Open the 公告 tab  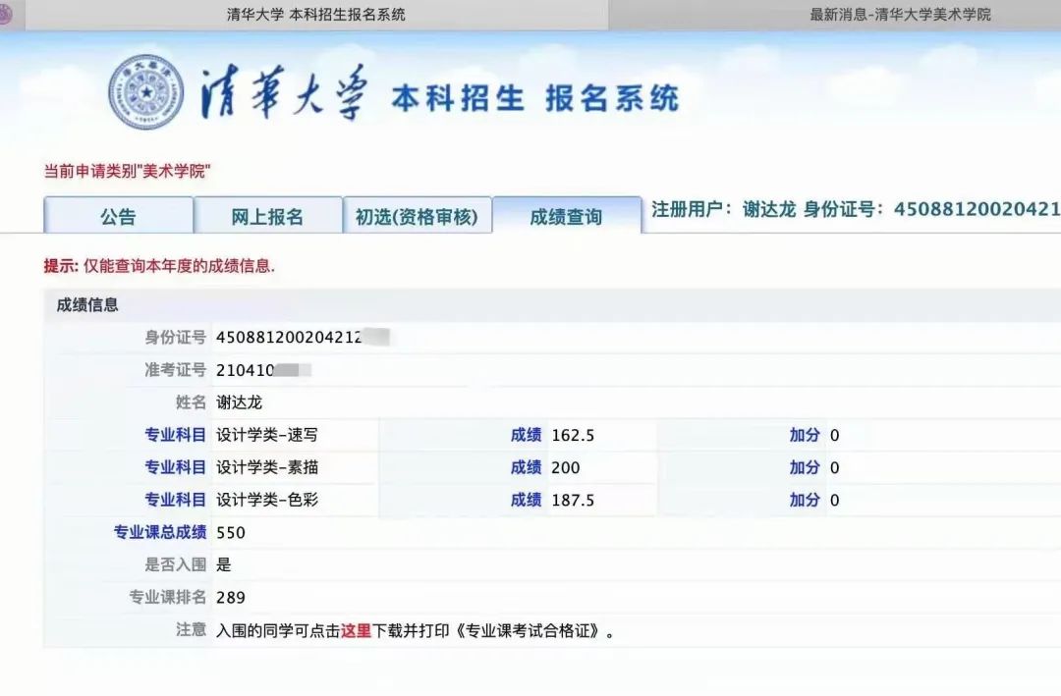click(119, 216)
